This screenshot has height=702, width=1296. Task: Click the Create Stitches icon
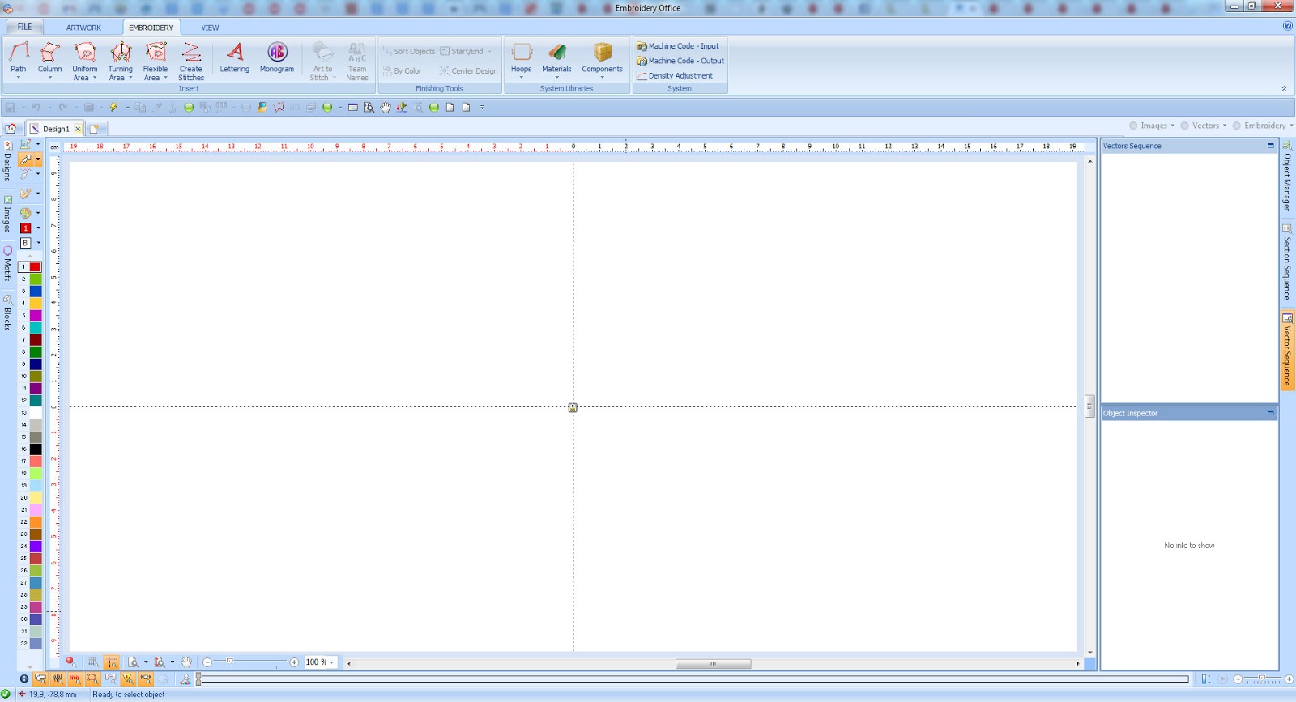click(191, 53)
